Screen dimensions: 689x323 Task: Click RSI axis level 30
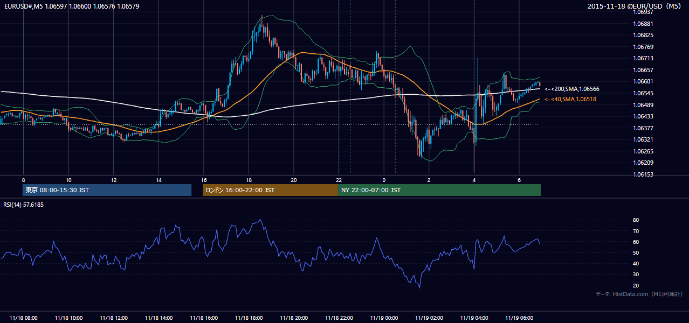[636, 275]
